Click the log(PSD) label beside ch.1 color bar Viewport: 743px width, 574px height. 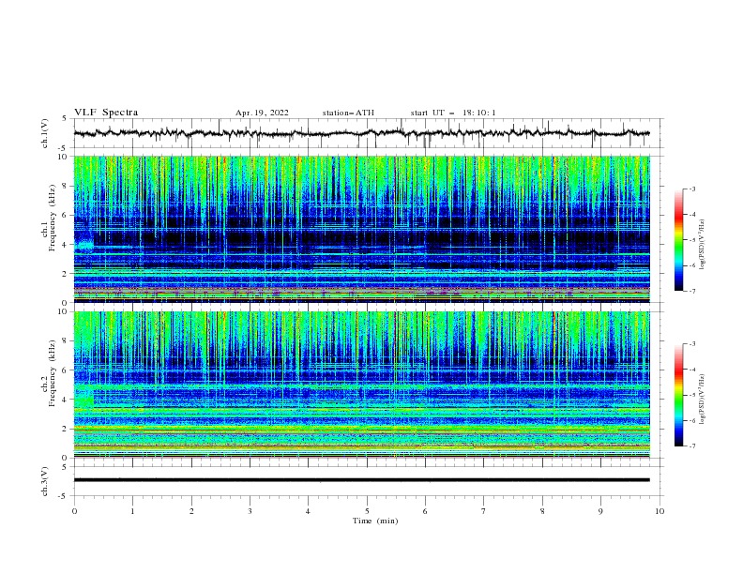coord(703,245)
